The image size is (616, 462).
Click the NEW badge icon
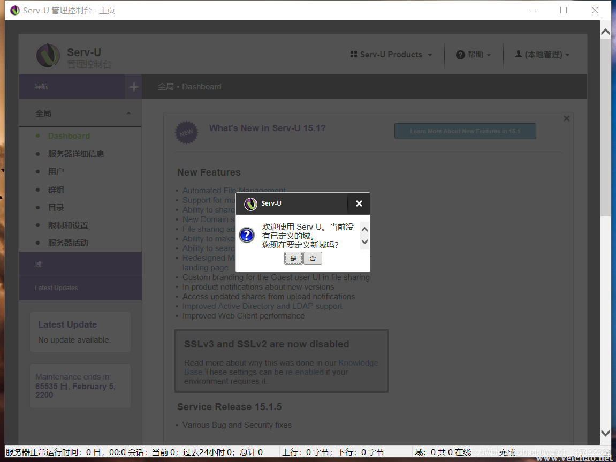186,132
